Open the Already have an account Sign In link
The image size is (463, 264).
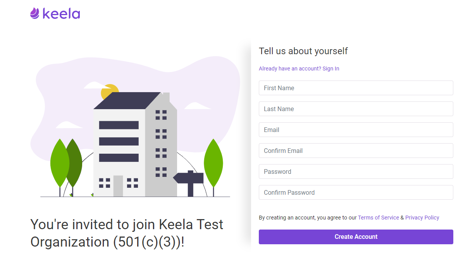pos(299,69)
